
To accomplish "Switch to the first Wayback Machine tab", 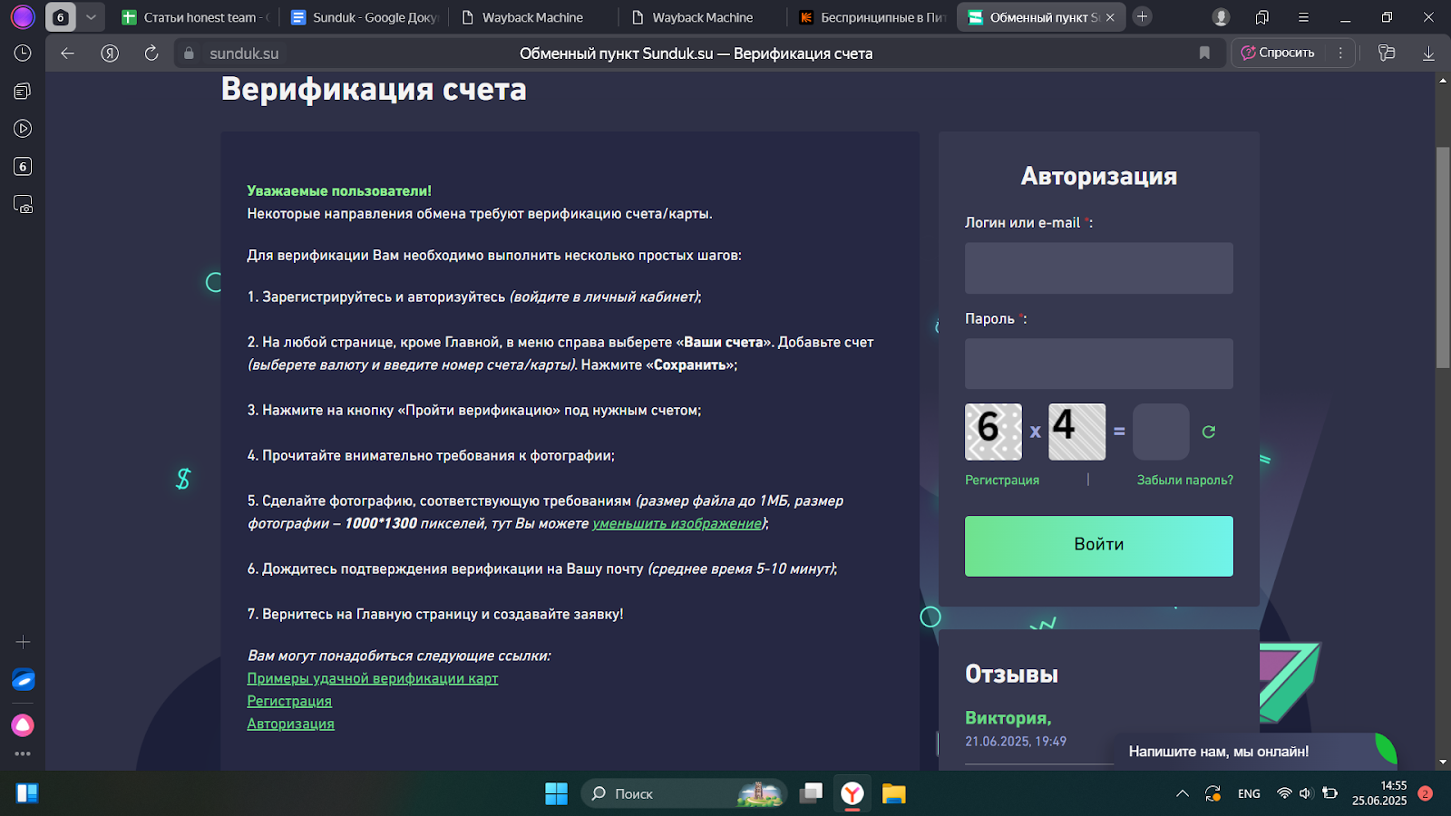I will [534, 17].
